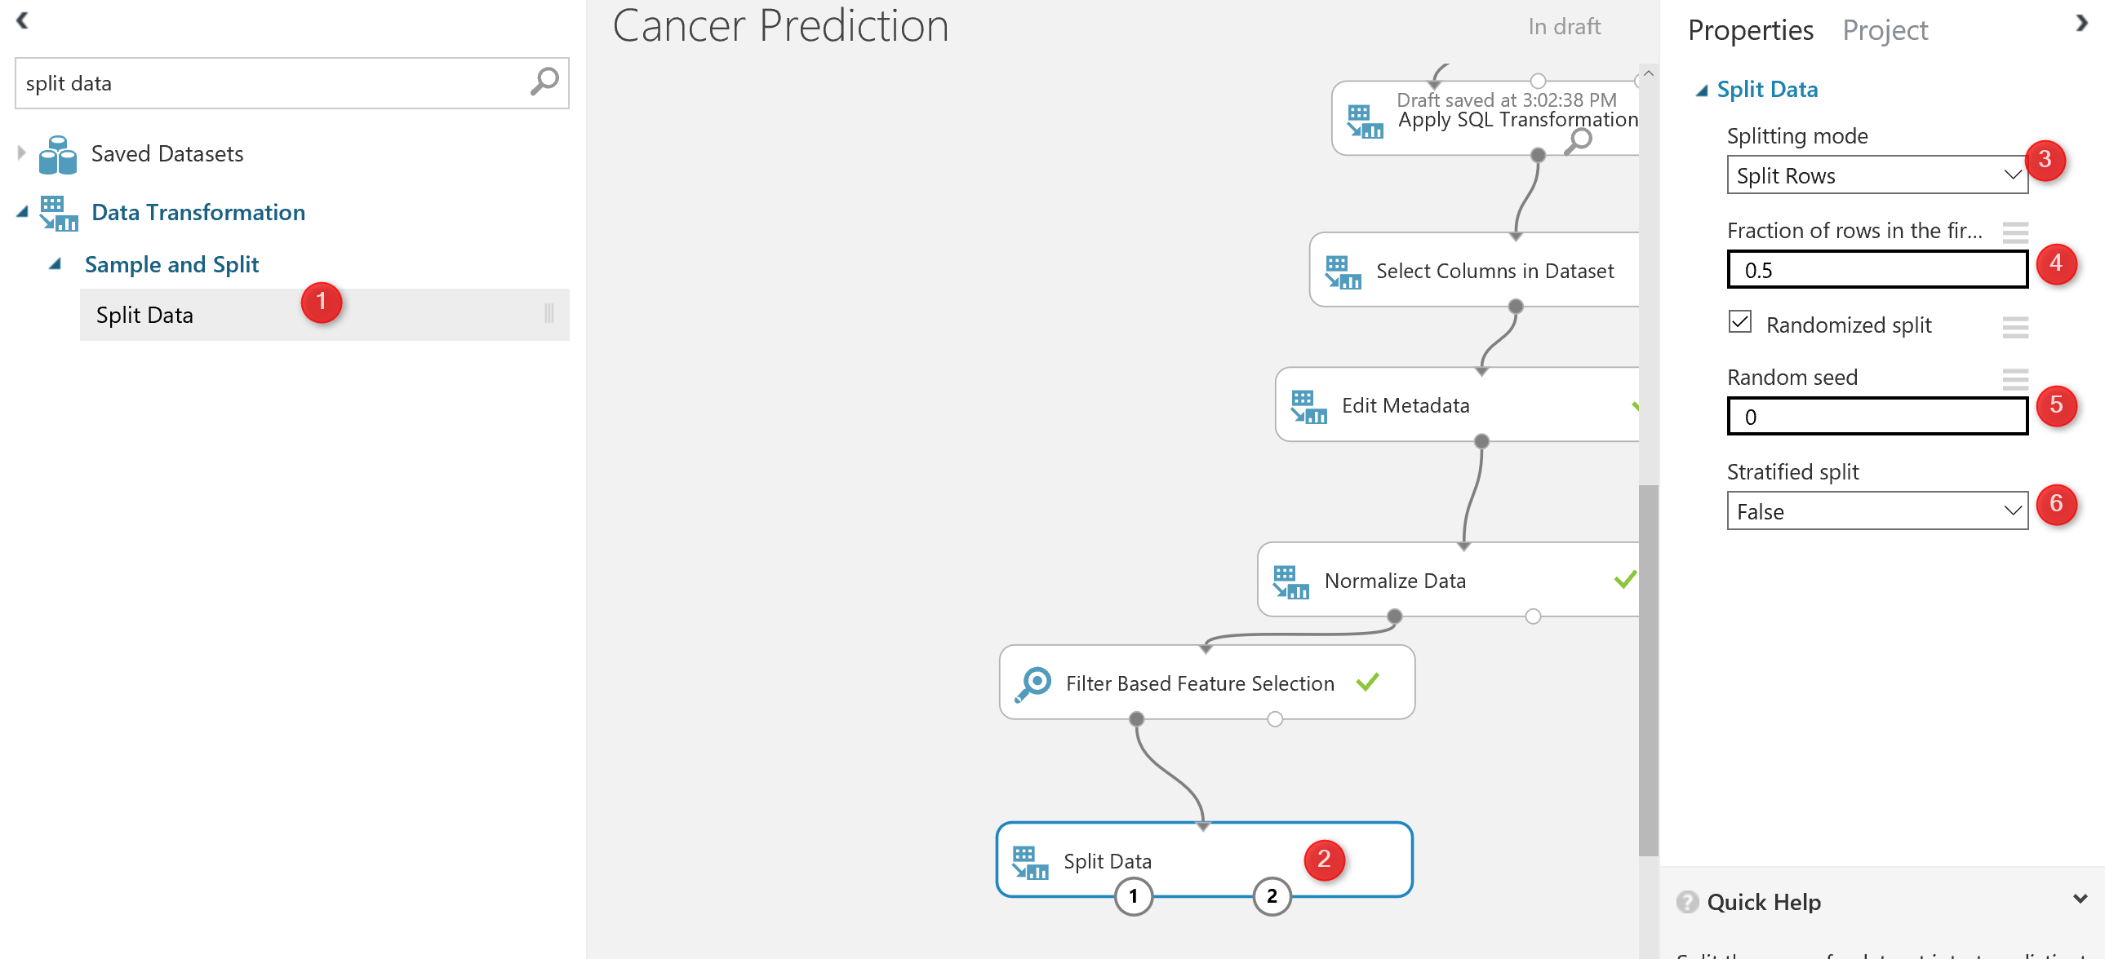Collapse the Quick Help section
Viewport: 2105px width, 959px height.
tap(2080, 899)
